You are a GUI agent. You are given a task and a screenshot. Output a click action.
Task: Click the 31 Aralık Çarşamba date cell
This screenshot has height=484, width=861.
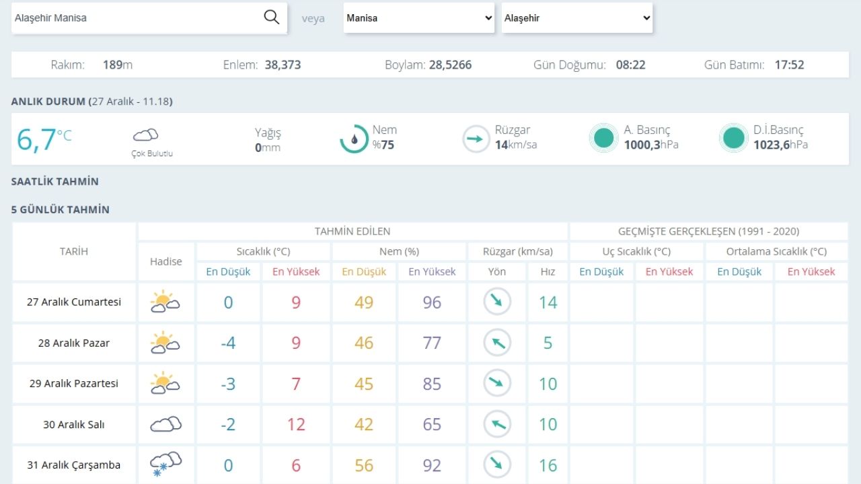coord(74,465)
